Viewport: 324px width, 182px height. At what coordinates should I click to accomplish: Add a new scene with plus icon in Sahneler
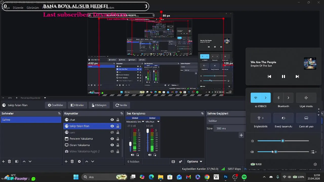(x=3, y=162)
